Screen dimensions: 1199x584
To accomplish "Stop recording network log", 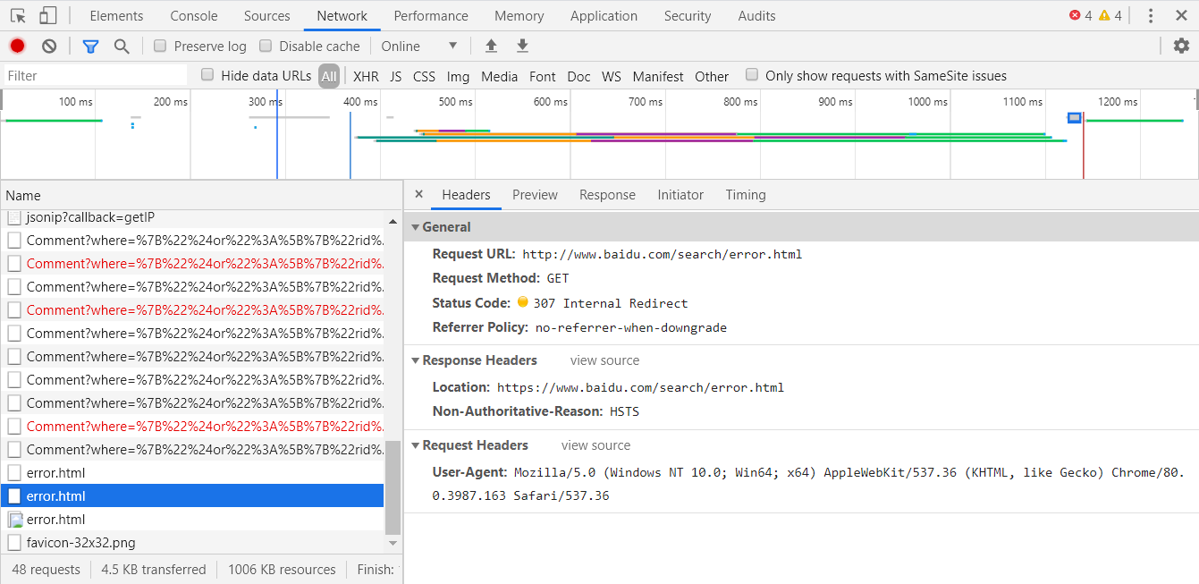I will pos(17,46).
